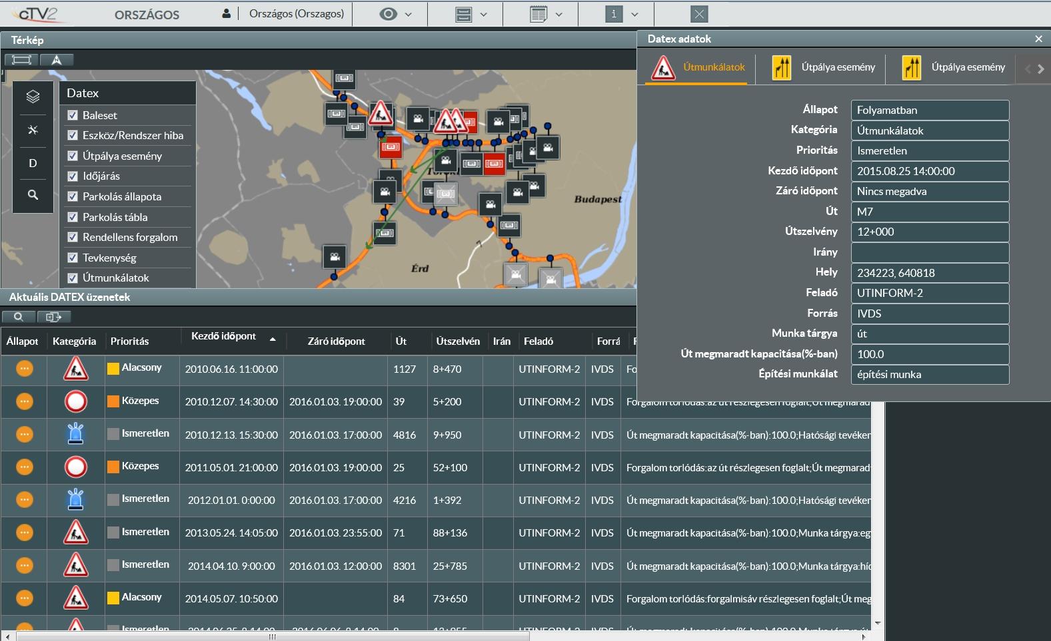Click the orange status button for road 4816
Screen dimensions: 1051x641
(x=24, y=434)
